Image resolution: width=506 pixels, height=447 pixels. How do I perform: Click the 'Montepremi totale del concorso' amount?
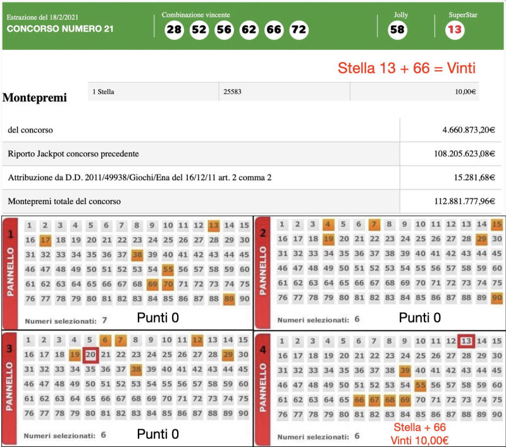coord(452,202)
